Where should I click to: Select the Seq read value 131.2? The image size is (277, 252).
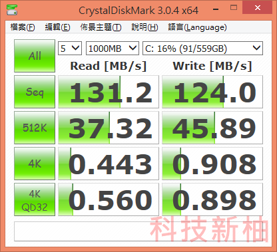[109, 92]
